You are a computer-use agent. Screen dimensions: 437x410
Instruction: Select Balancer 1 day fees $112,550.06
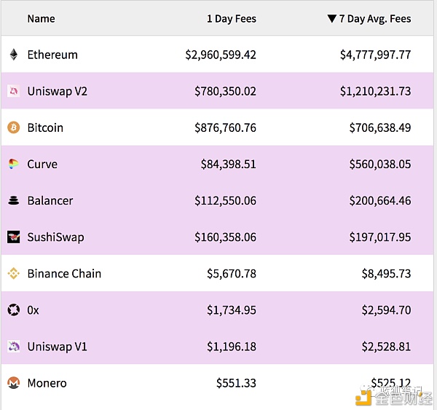tap(225, 201)
